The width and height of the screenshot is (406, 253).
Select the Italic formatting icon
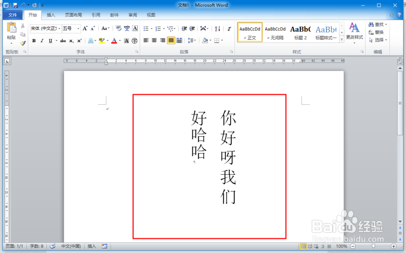42,41
